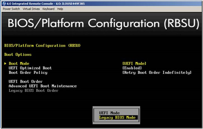203x129 pixels.
Task: Expand [Retry Boot Order Indefinitely] value
Action: tap(157, 72)
